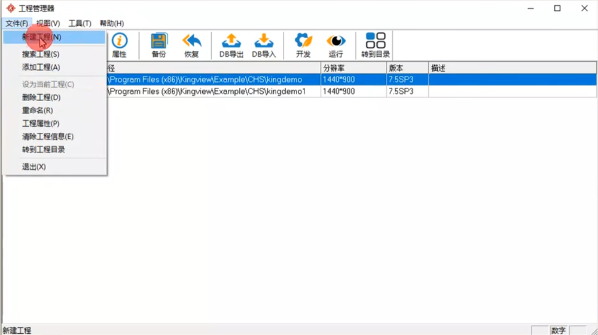Open 工程属性(P) from the menu
598x335 pixels.
54,123
